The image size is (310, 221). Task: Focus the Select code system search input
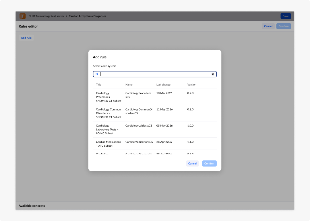(155, 74)
